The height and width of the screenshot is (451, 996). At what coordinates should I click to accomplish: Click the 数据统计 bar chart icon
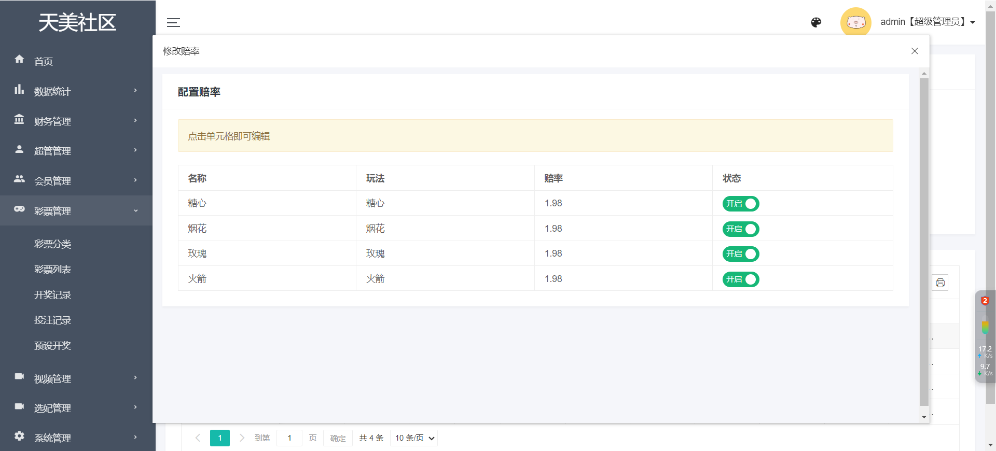click(x=19, y=89)
